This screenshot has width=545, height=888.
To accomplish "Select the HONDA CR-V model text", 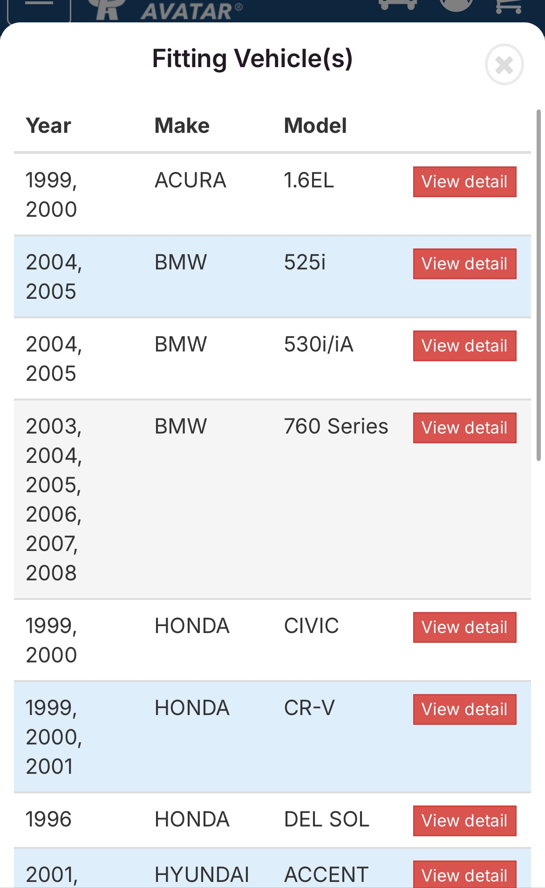I will [309, 708].
